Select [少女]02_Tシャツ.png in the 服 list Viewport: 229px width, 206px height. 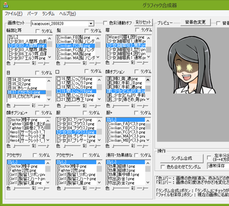[x=76, y=120]
